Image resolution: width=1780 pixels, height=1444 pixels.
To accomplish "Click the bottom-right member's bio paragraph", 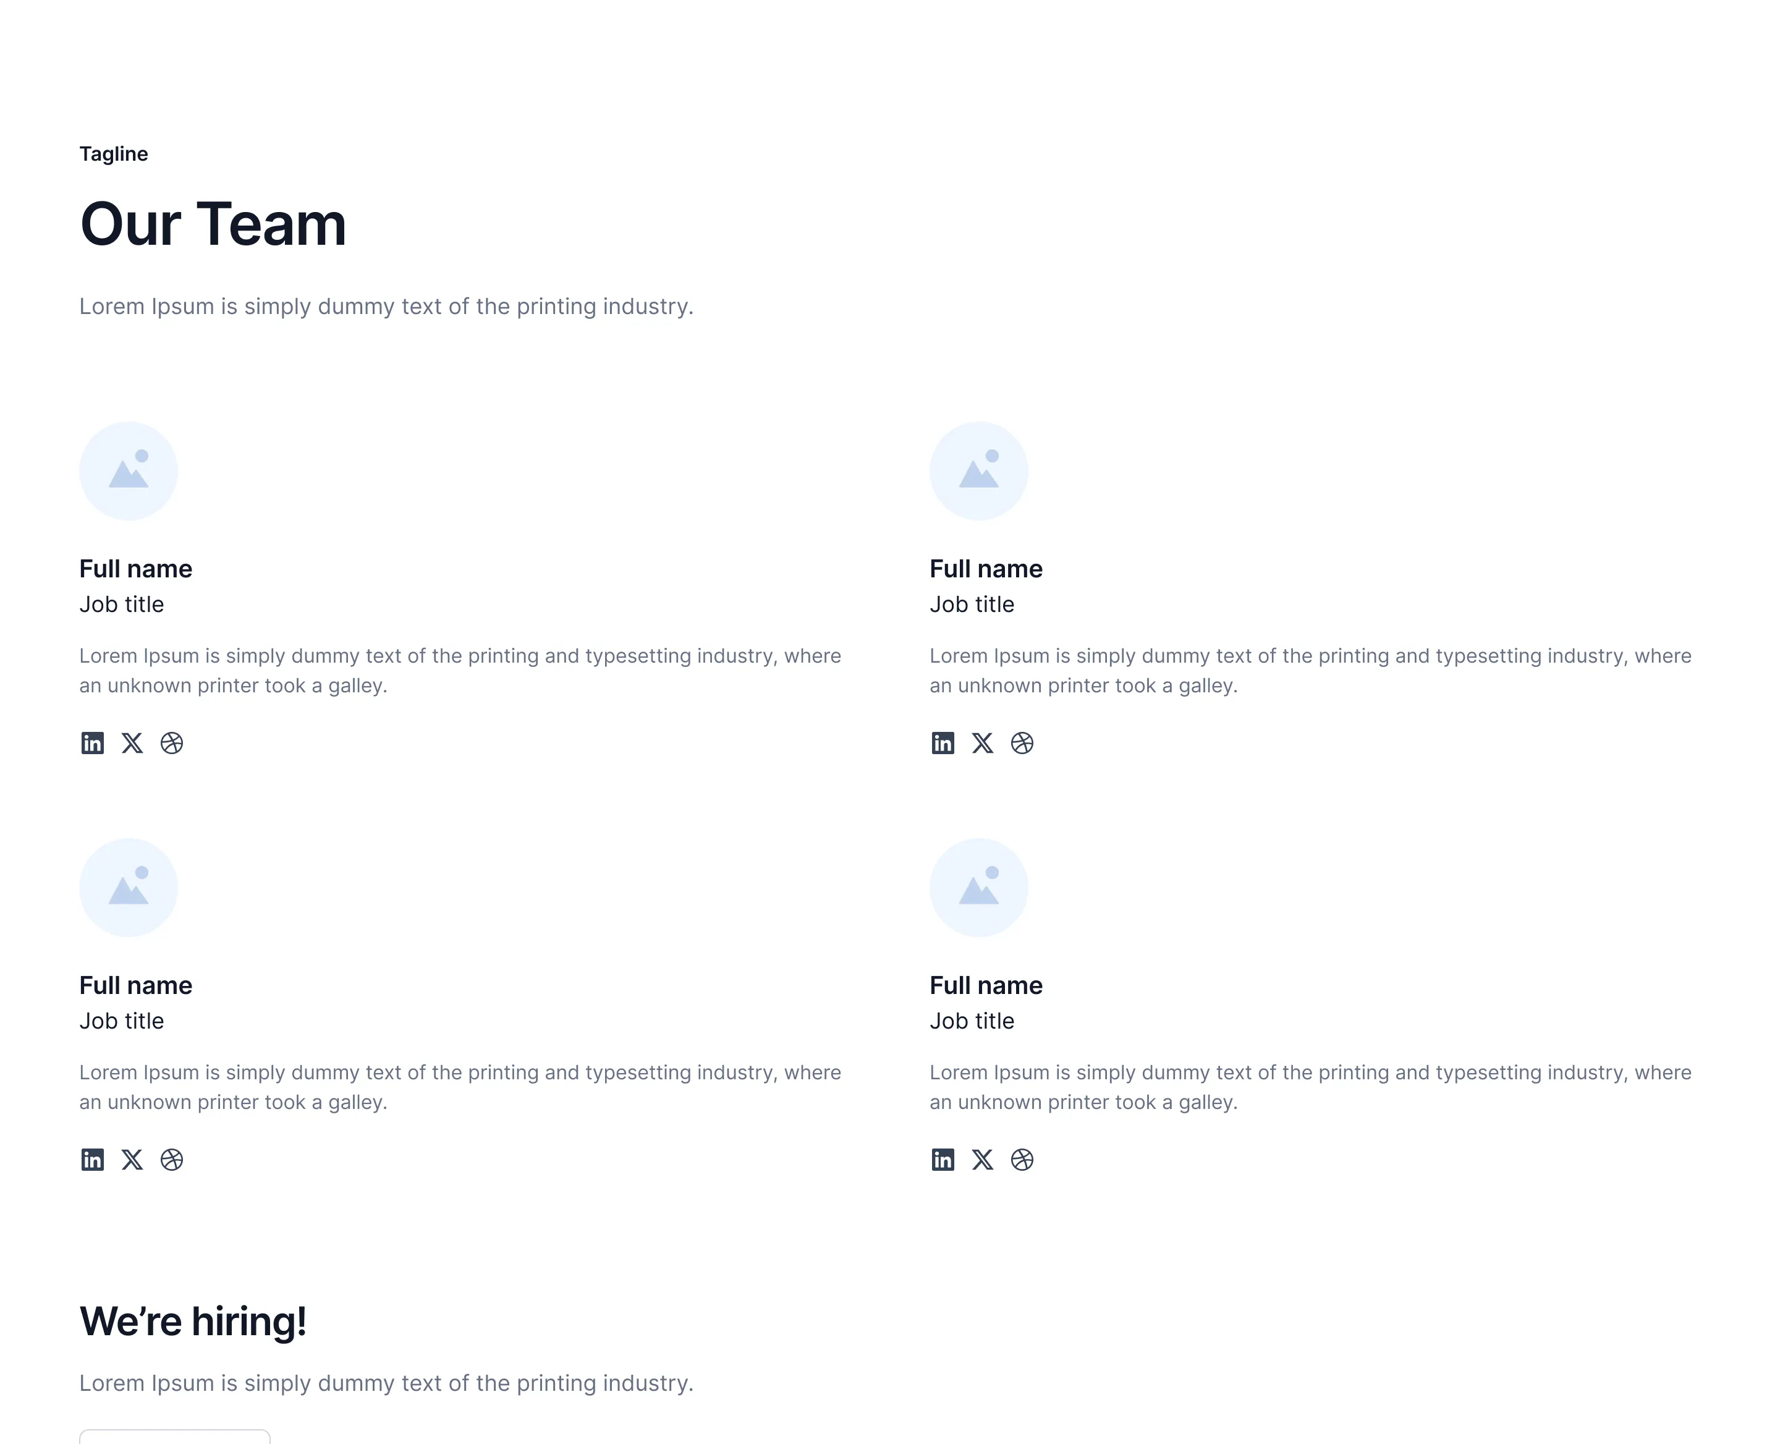I will [1310, 1087].
